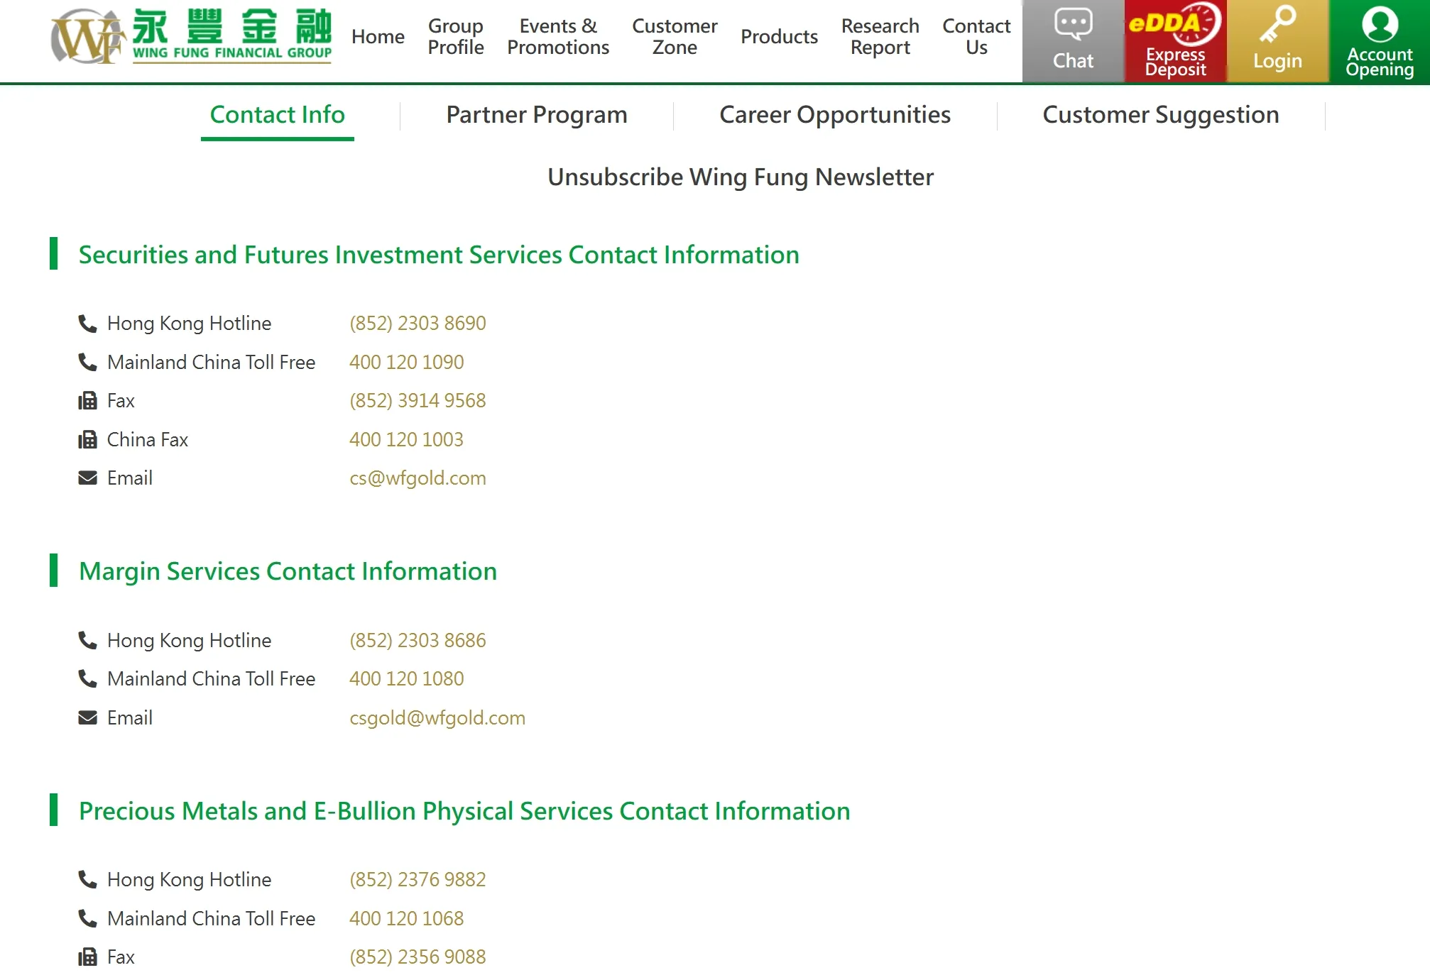Click Email label in Securities section

[x=130, y=478]
